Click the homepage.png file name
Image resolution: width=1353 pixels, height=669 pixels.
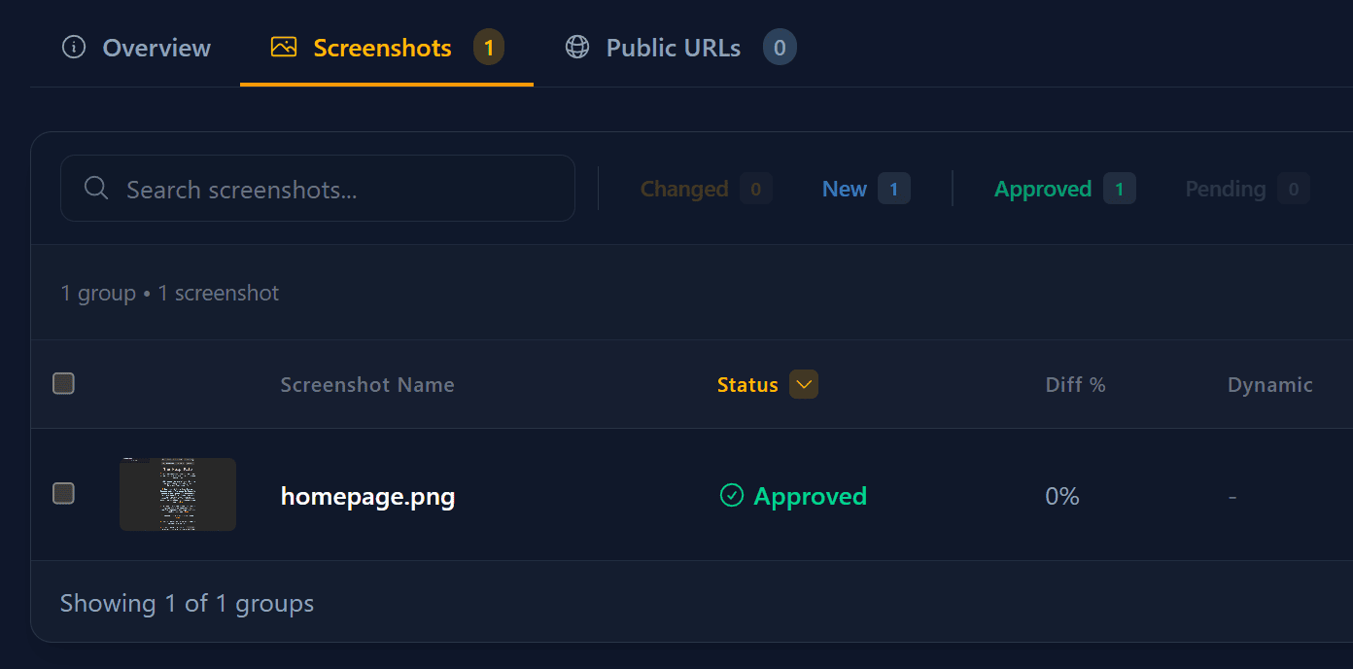[x=367, y=497]
